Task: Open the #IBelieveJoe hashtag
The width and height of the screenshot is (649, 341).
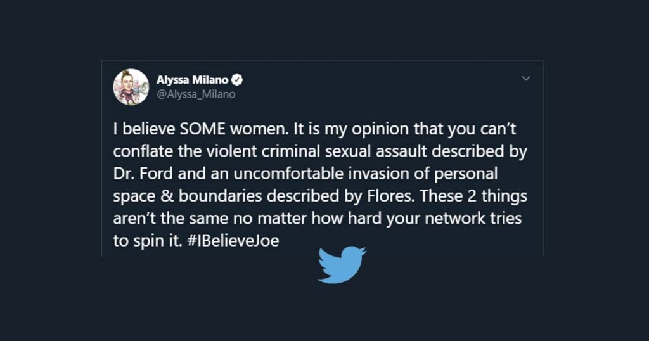Action: pos(233,240)
